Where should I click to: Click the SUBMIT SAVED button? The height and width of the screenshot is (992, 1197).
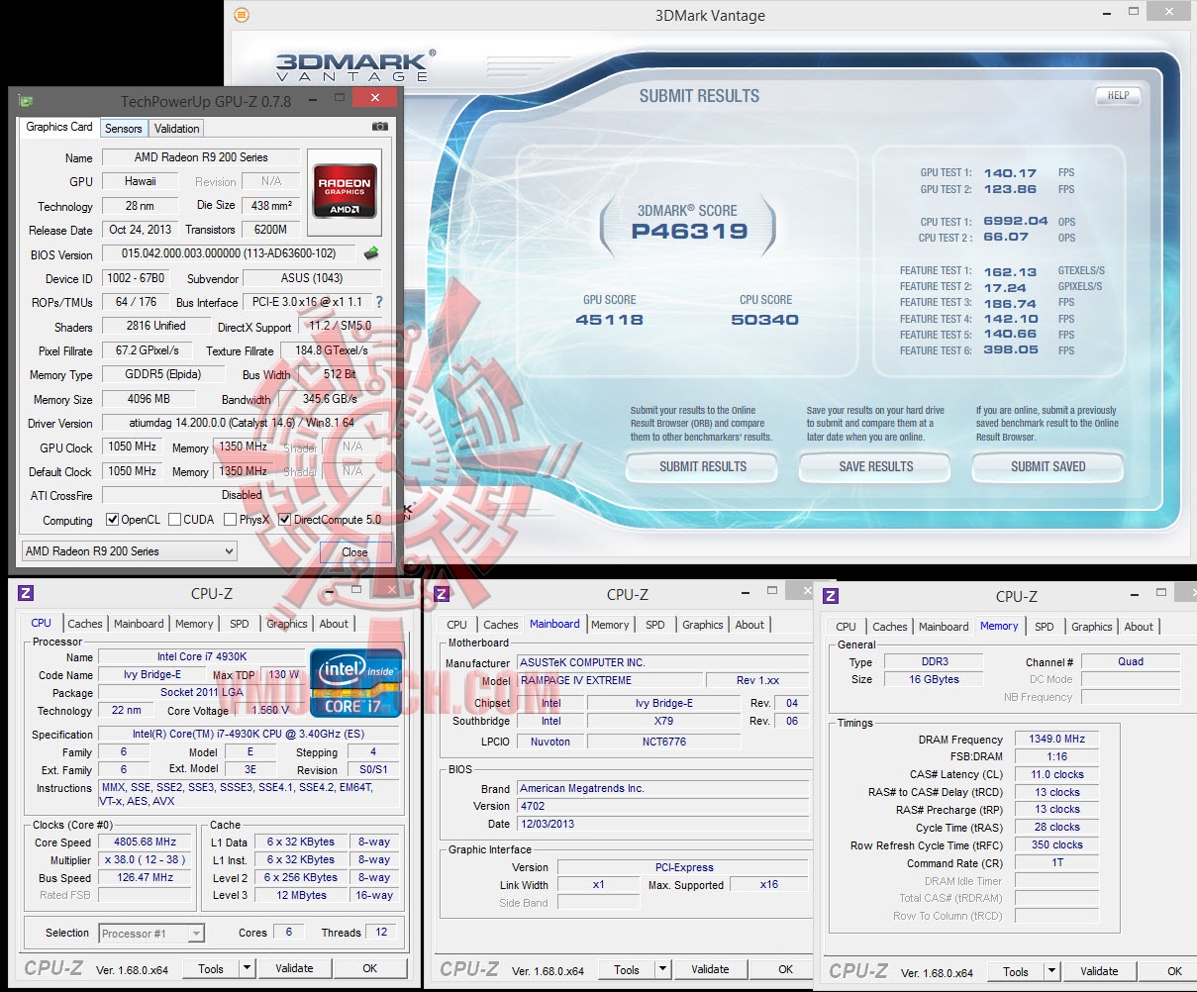1048,466
